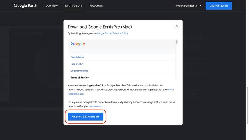Click Accept & Download button

point(85,117)
